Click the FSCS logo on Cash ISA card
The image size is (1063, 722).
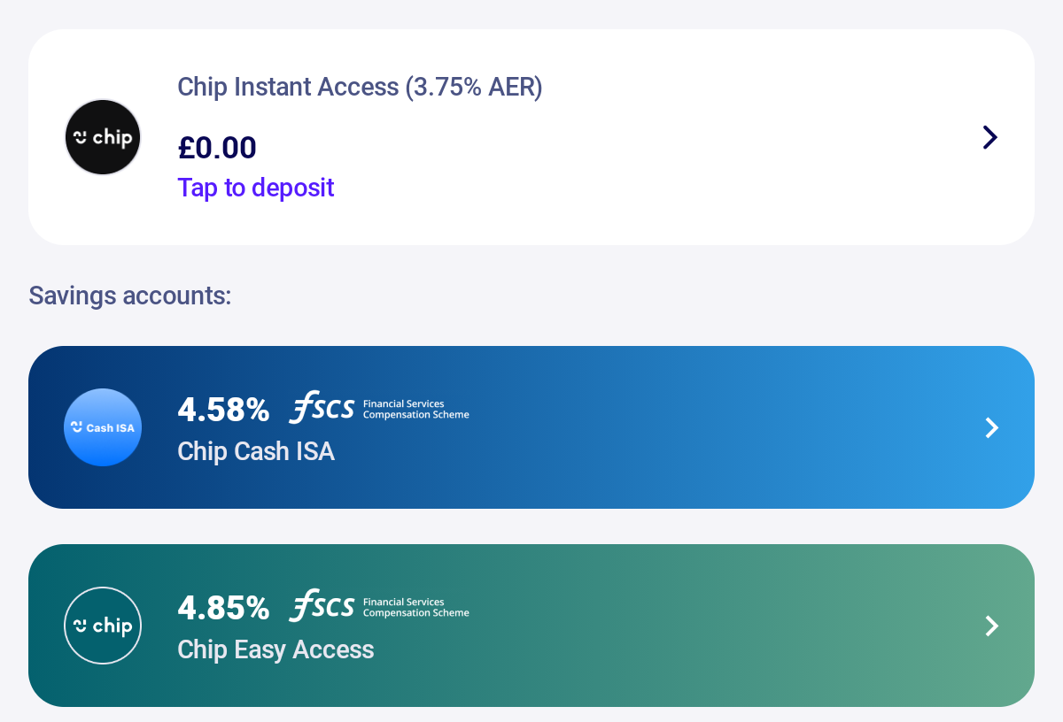pos(380,409)
